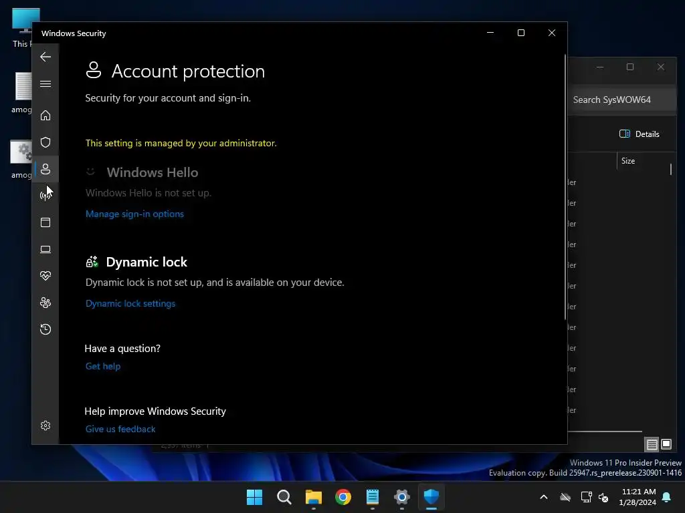Open the Home page in sidebar
685x513 pixels.
tap(45, 115)
